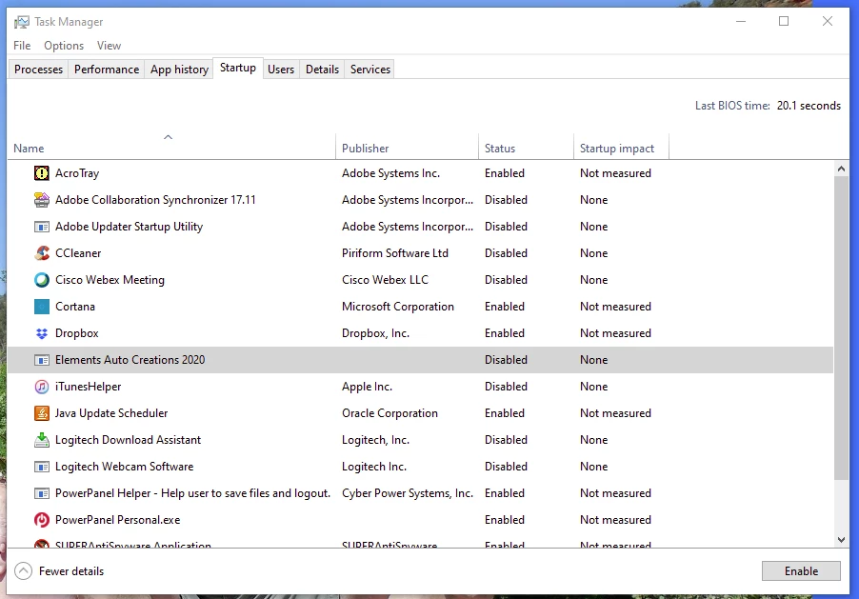Click the Adobe Collaboration Synchronizer icon
Screen dimensions: 859x599
click(42, 200)
